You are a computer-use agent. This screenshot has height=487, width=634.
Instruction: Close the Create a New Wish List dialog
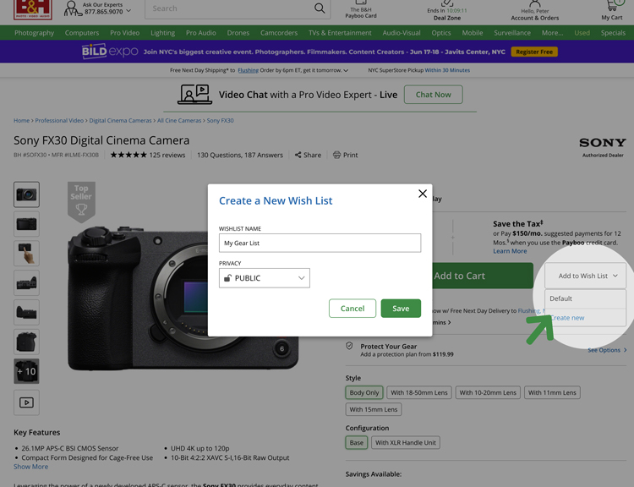(x=422, y=194)
